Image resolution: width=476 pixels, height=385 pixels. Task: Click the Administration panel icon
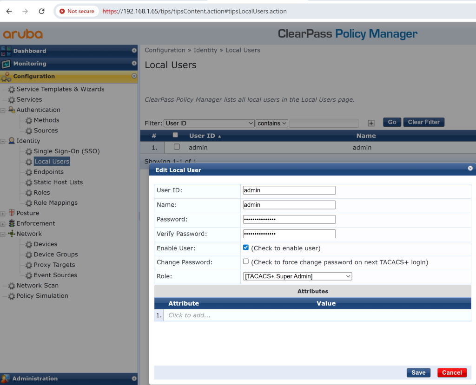point(6,378)
